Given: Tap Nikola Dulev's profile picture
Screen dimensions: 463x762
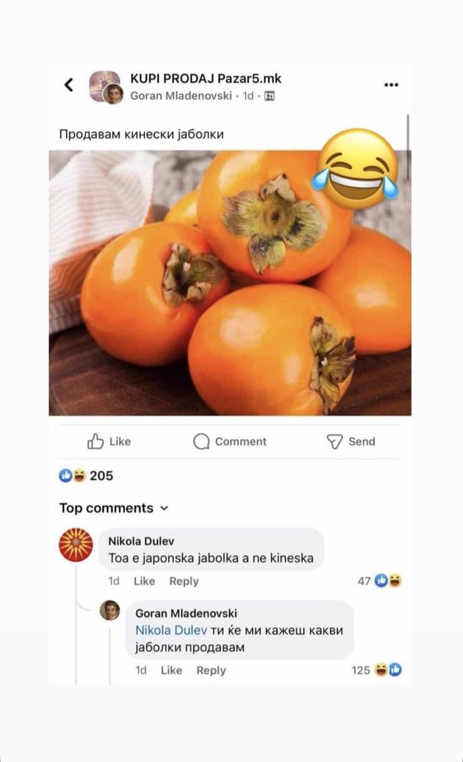Looking at the screenshot, I should (x=76, y=545).
